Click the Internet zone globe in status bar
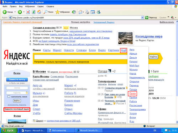Viewport: 178px width, 133px height. click(x=145, y=126)
